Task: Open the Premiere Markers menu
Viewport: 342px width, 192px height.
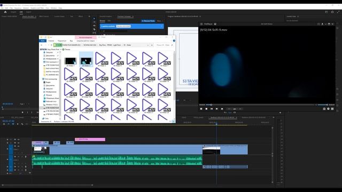Action: (x=26, y=8)
